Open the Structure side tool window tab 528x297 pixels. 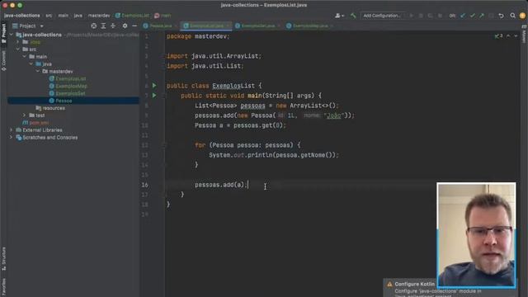click(x=3, y=259)
